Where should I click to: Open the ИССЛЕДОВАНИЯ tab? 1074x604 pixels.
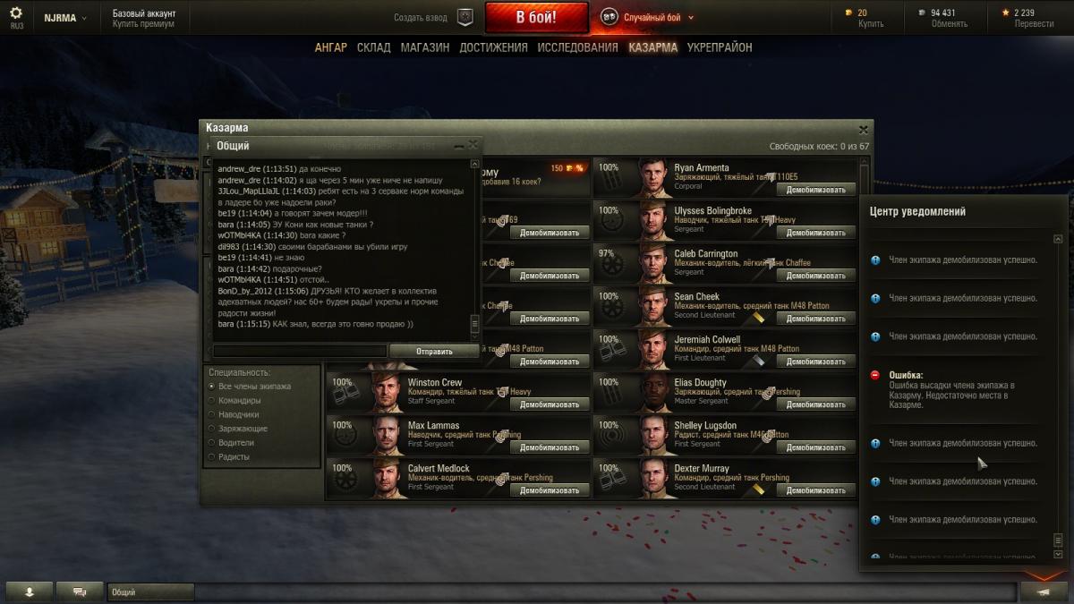coord(578,47)
